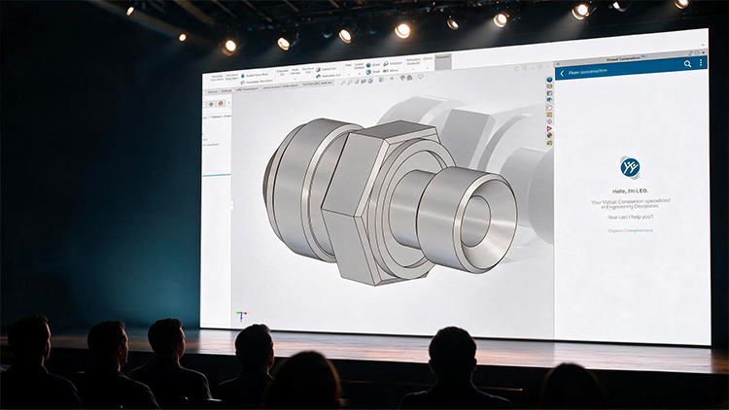Click the highlighted grey ribbon button
This screenshot has height=410, width=729.
(x=443, y=62)
